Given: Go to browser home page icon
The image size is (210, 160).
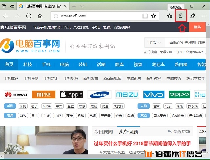Looking at the screenshot, I should click(x=40, y=16).
